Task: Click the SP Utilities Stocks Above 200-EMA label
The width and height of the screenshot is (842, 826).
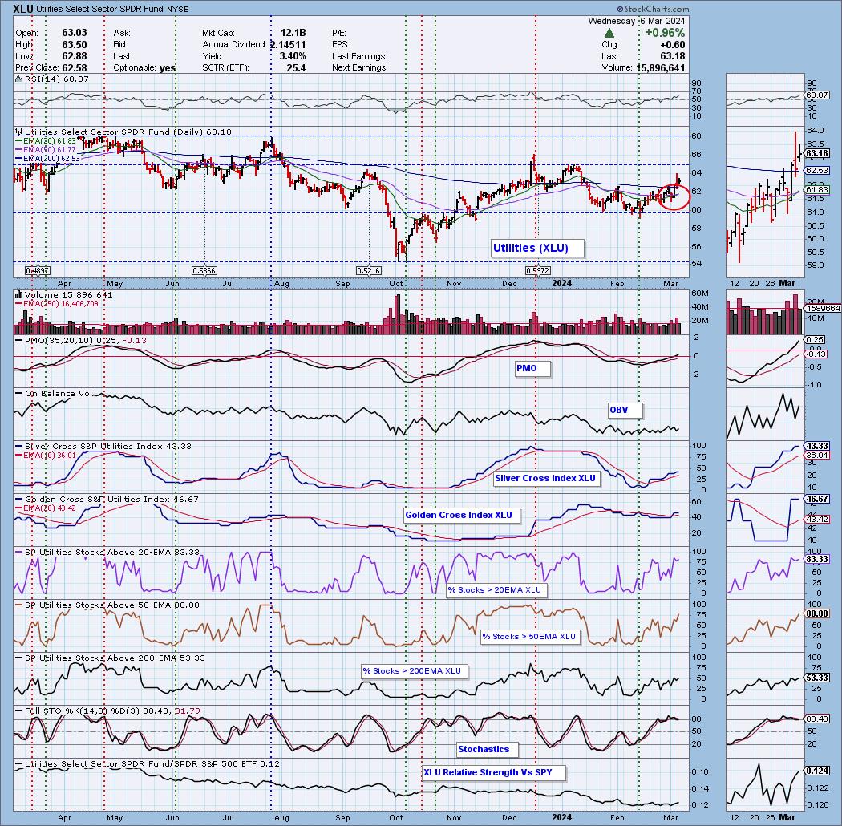Action: coord(110,658)
